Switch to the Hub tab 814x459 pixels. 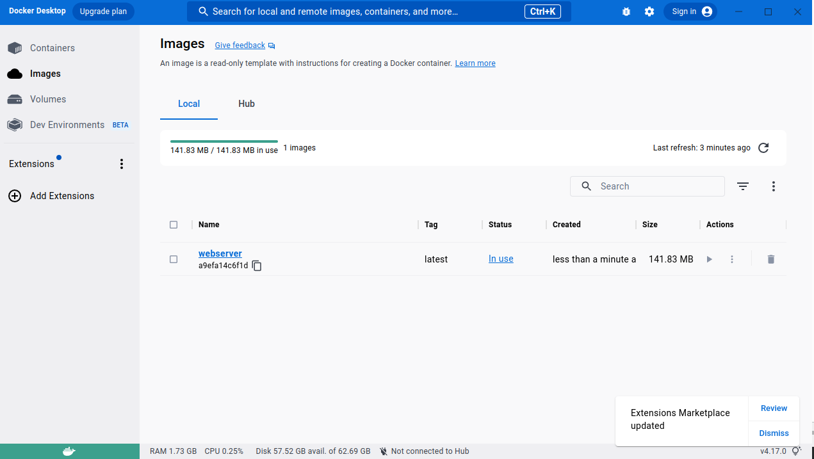[247, 104]
